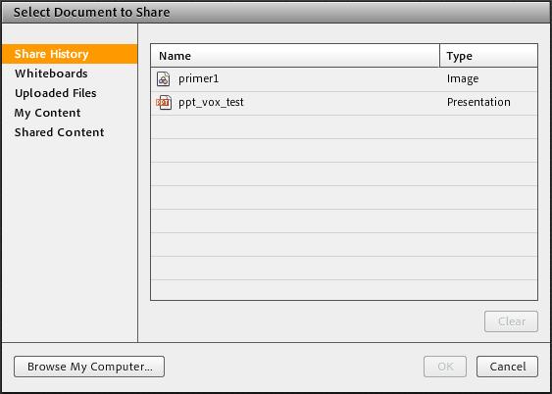Open the Whiteboards category

pos(51,74)
